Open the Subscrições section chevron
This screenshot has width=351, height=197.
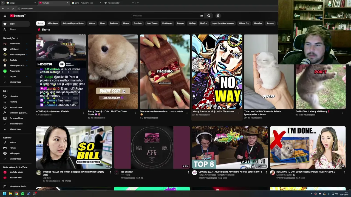point(18,38)
